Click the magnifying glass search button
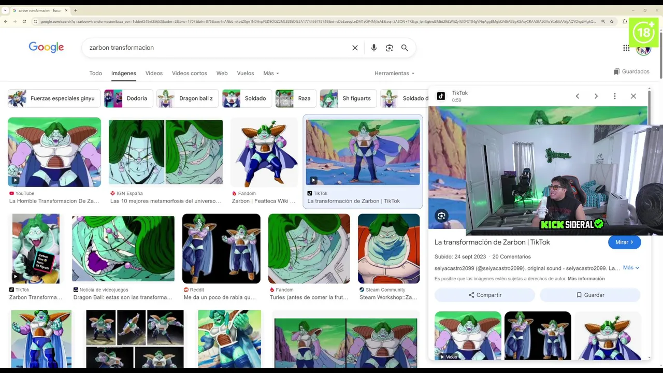 click(x=405, y=48)
